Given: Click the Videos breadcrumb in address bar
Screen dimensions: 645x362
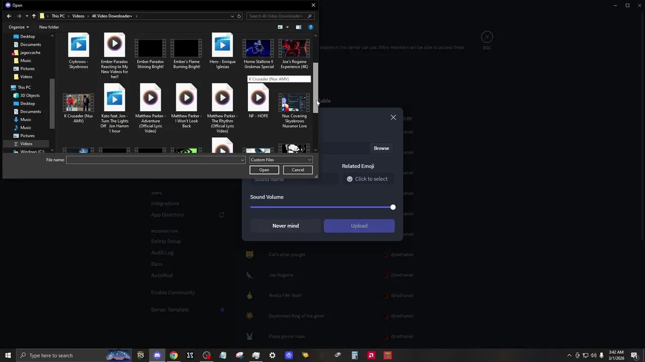Looking at the screenshot, I should click(x=78, y=16).
